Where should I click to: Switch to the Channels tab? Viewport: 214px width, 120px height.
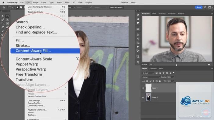point(153,68)
